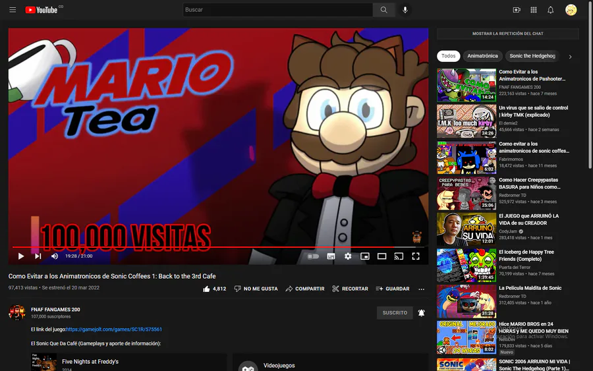
Task: Click the Redbromer TD name under Creepypastas
Action: tap(513, 195)
